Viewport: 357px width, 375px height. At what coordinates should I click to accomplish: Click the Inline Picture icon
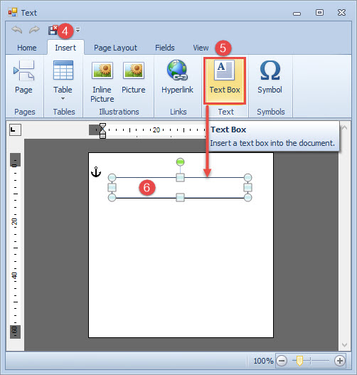102,70
